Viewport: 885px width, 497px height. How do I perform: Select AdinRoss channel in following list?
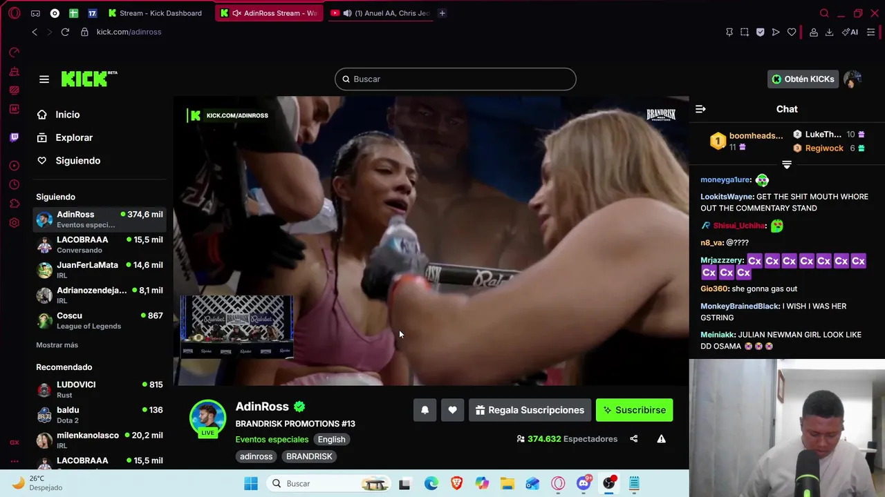100,220
